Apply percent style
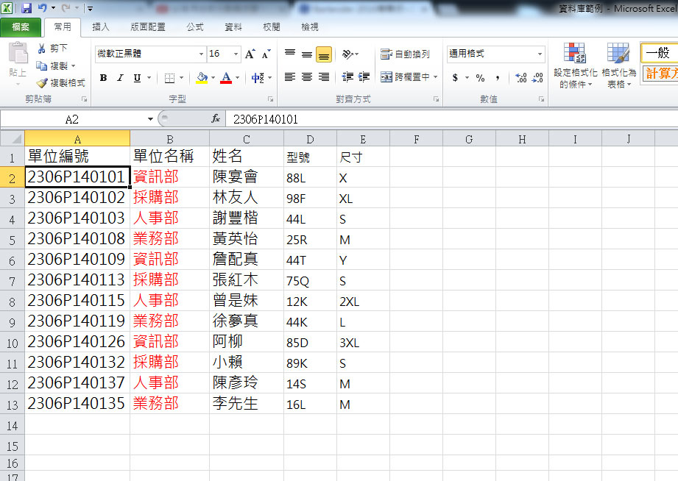The height and width of the screenshot is (481, 678). point(480,78)
